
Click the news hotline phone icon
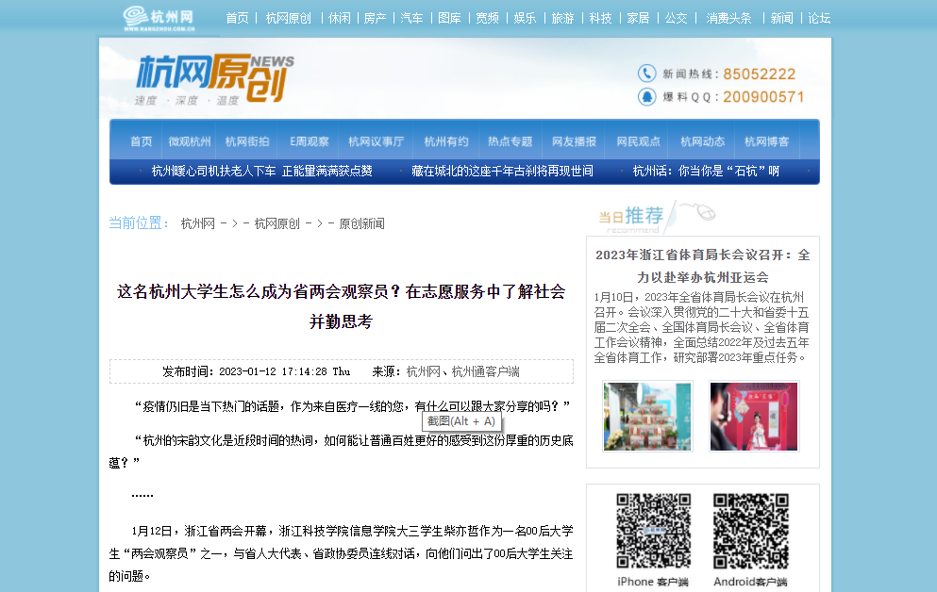click(x=646, y=74)
